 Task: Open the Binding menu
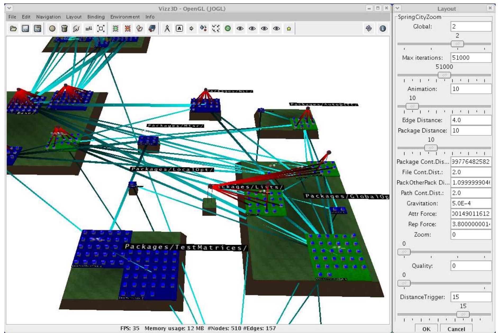[x=96, y=17]
